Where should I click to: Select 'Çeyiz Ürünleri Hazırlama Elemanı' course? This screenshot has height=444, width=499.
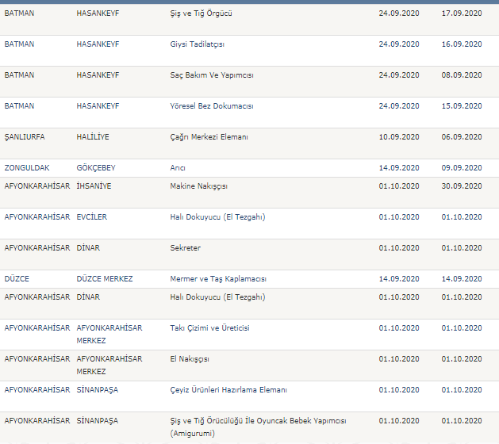coord(228,390)
